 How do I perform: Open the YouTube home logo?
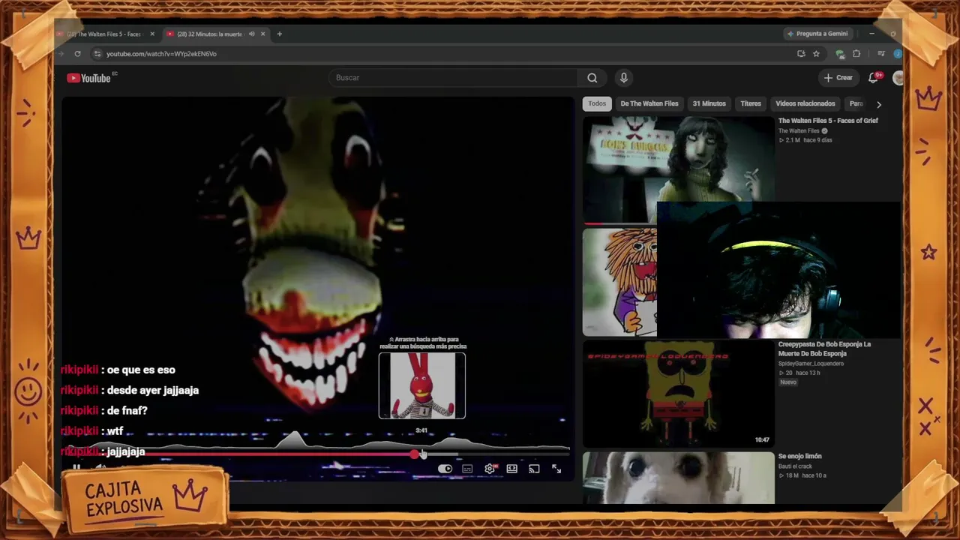pyautogui.click(x=88, y=78)
